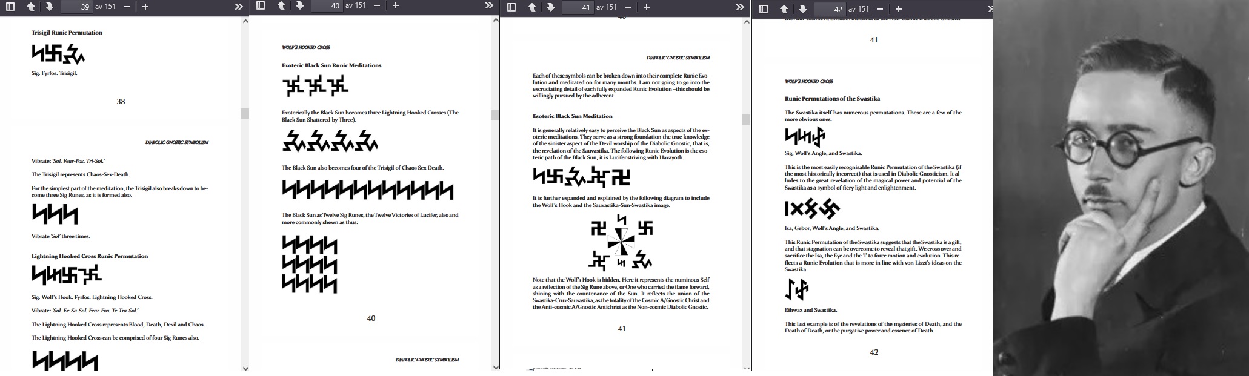Click the page number field showing 40
Image resolution: width=1249 pixels, height=376 pixels.
coord(327,6)
